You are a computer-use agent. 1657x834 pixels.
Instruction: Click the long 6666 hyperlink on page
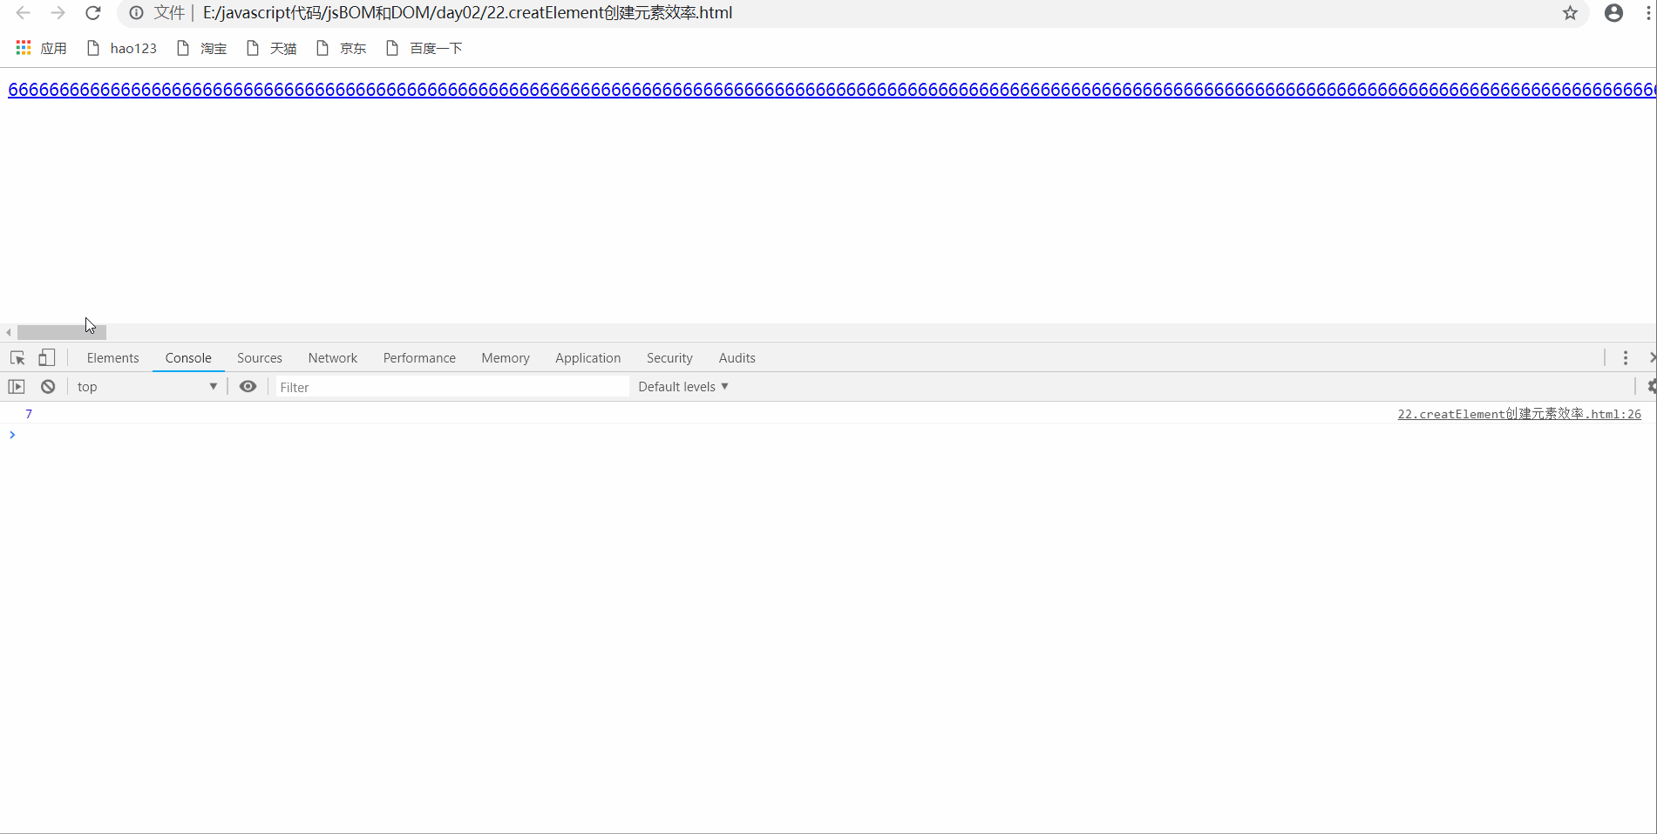tap(832, 89)
